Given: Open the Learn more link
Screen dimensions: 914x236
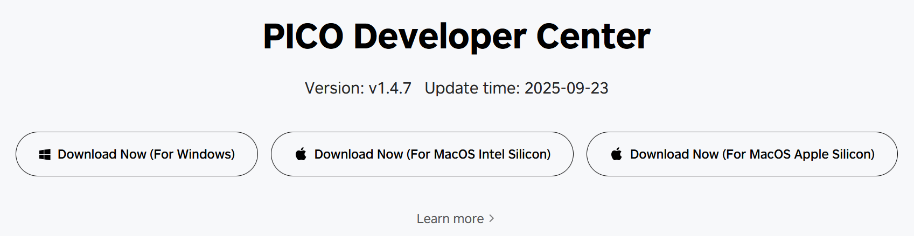Looking at the screenshot, I should (450, 219).
